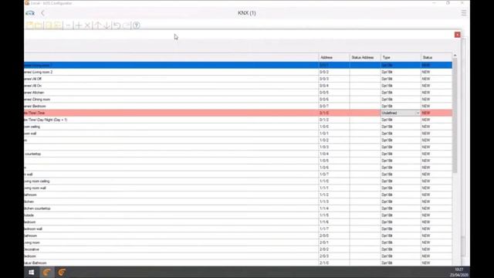Click address cell 0/0/5
494x278 pixels.
[334, 93]
